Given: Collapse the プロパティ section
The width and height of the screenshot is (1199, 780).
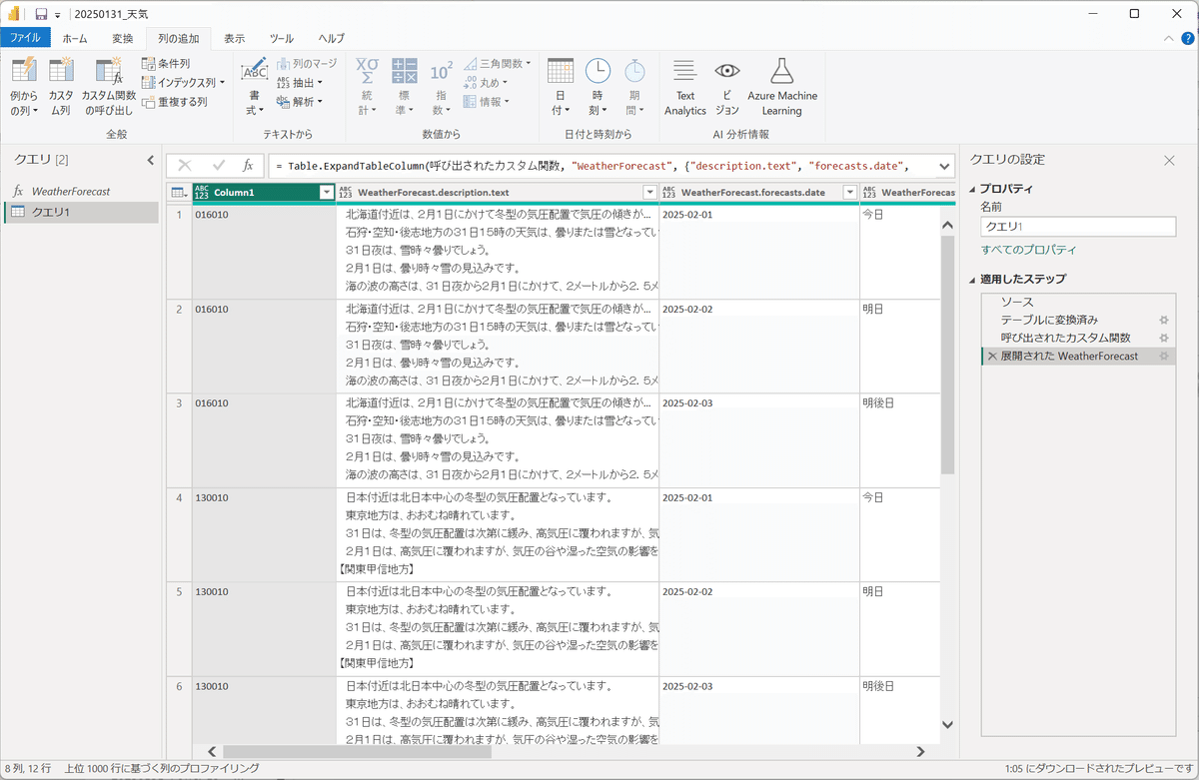Looking at the screenshot, I should pyautogui.click(x=973, y=189).
